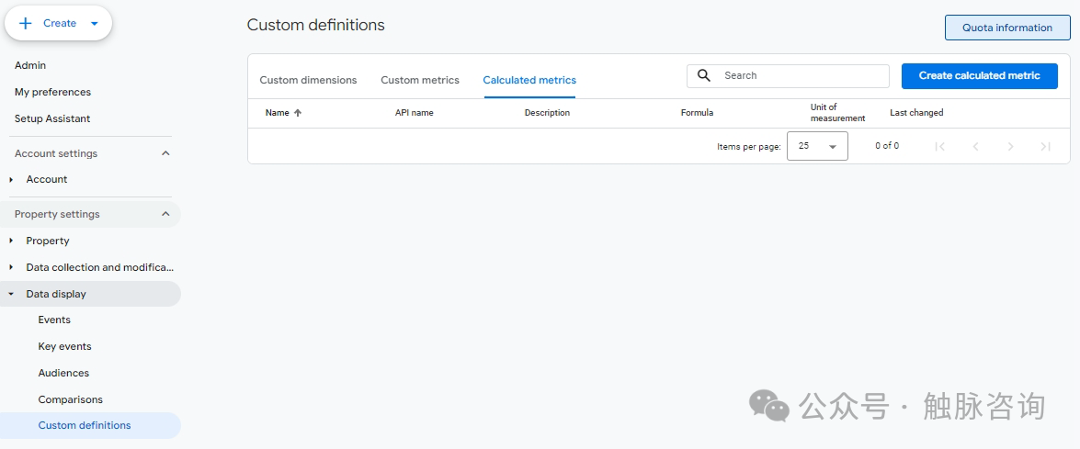Switch to Custom dimensions tab
This screenshot has height=449, width=1080.
(308, 80)
